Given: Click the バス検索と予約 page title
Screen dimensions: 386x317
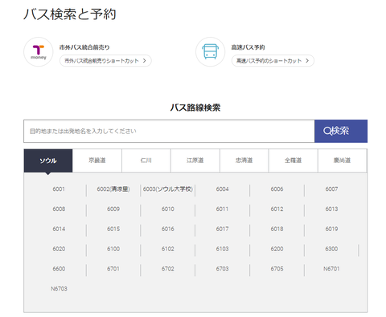Looking at the screenshot, I should 70,14.
